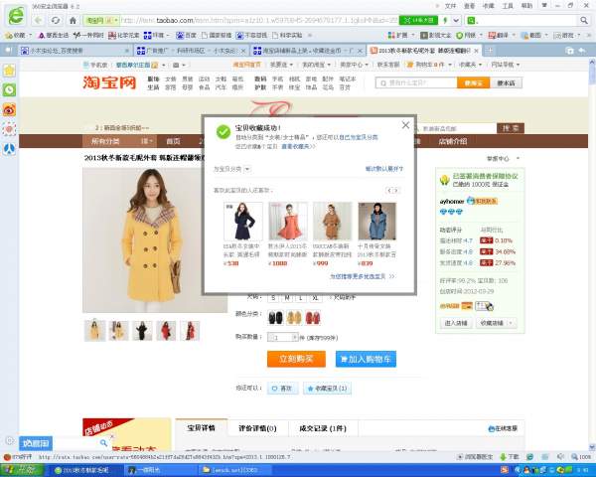Switch to the 成交记录 tab
The image size is (596, 477).
pos(323,428)
